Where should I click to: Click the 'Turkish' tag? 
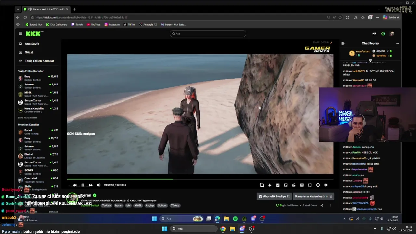[x=106, y=206]
